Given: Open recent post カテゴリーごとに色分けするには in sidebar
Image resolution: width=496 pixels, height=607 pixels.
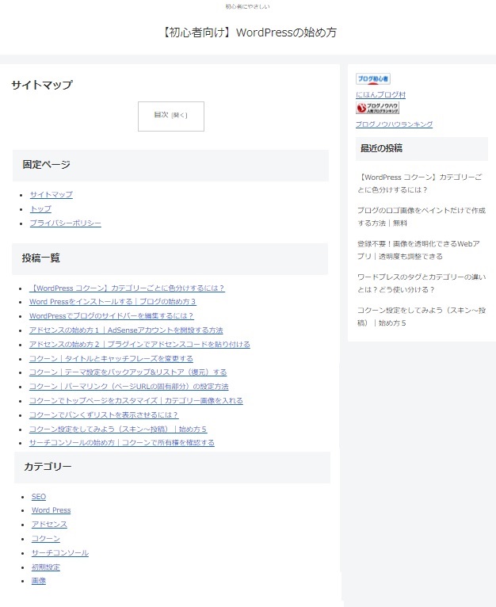Looking at the screenshot, I should pyautogui.click(x=420, y=184).
